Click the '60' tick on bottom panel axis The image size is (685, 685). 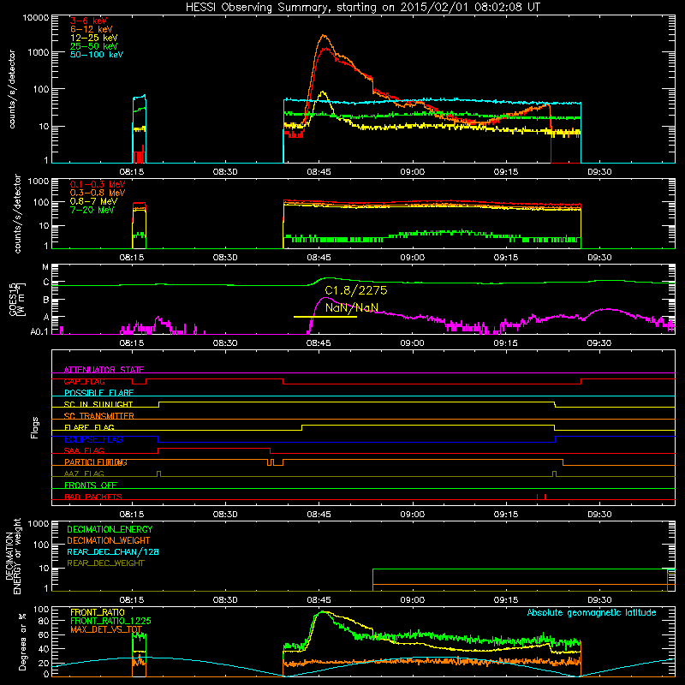click(44, 635)
